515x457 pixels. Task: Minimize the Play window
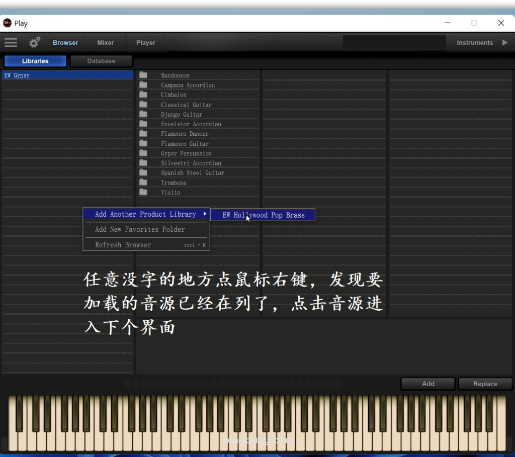447,23
